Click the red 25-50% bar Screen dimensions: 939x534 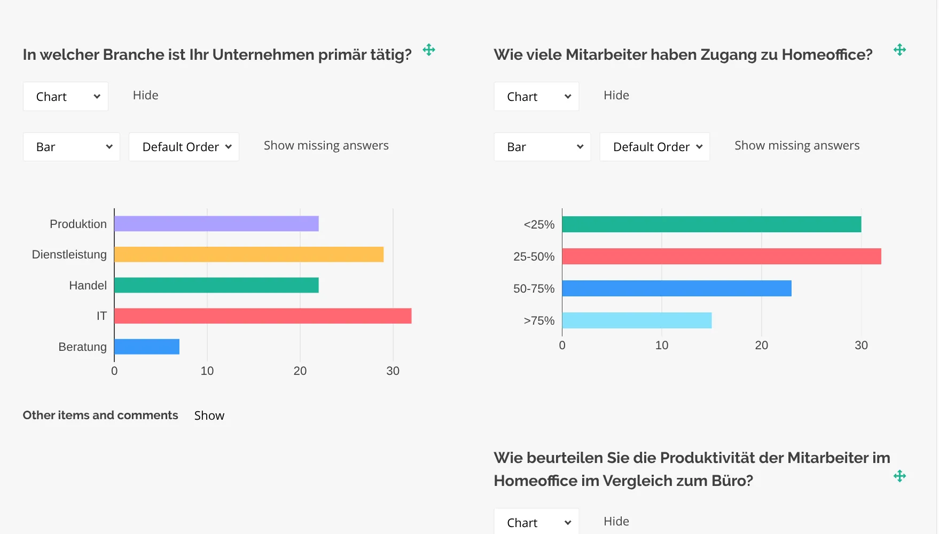point(721,256)
